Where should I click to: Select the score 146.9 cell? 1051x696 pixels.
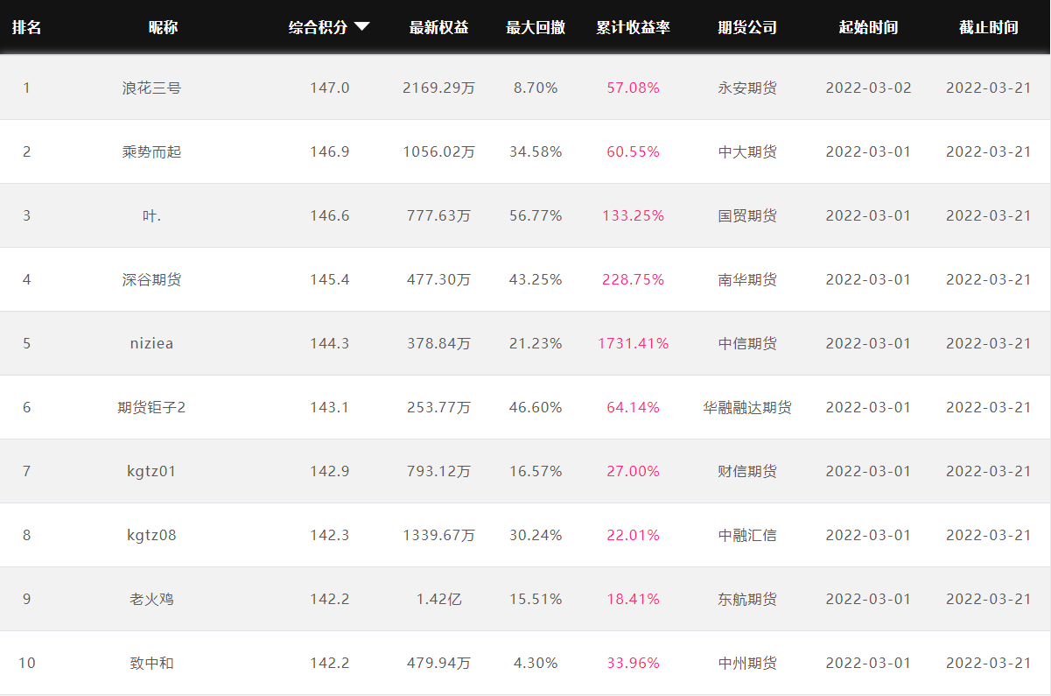pyautogui.click(x=330, y=151)
